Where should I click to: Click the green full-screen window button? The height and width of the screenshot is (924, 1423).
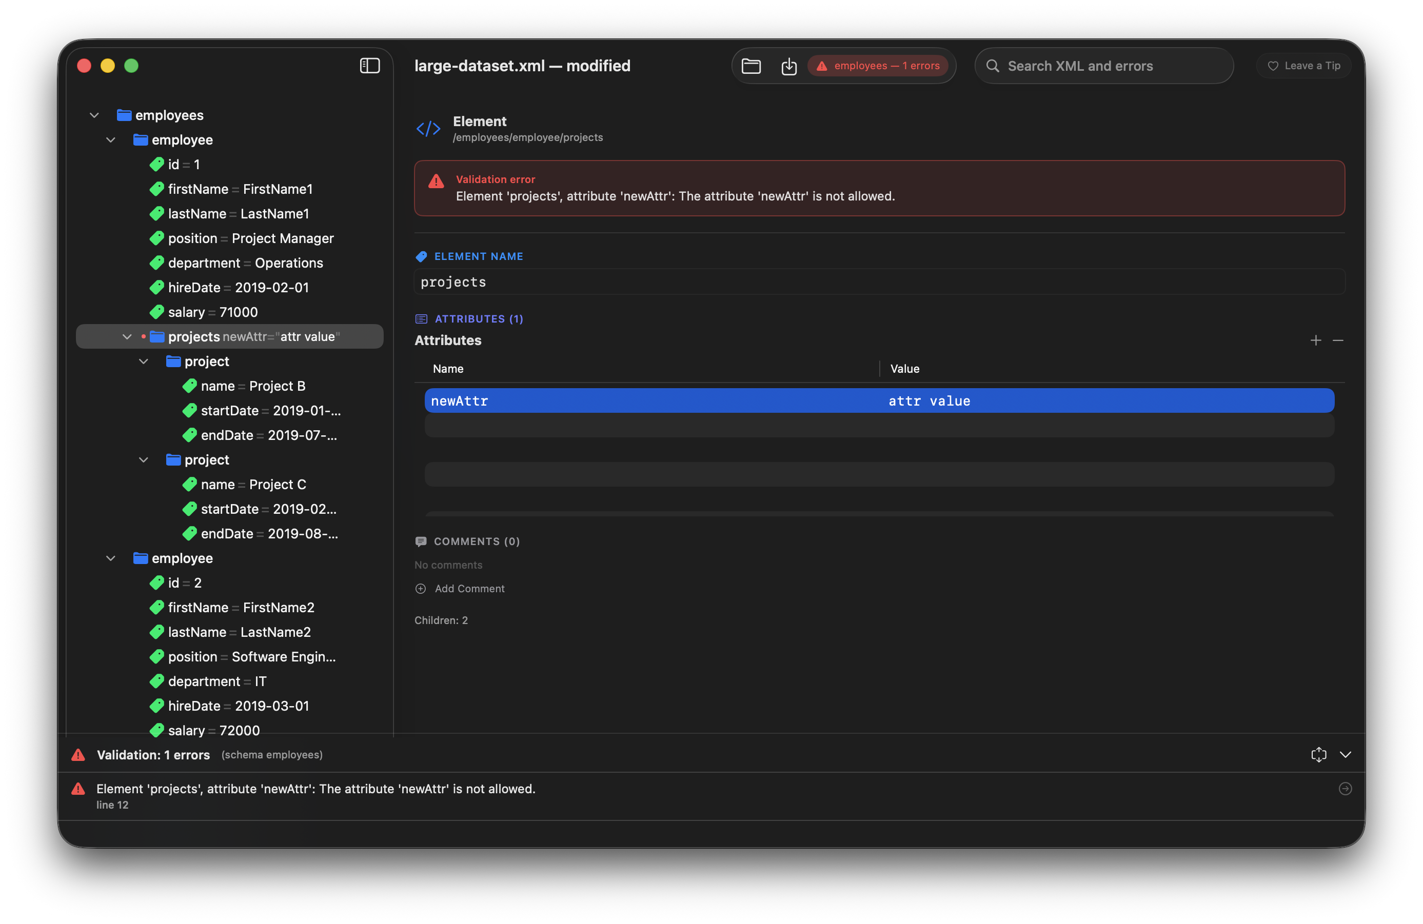tap(131, 66)
